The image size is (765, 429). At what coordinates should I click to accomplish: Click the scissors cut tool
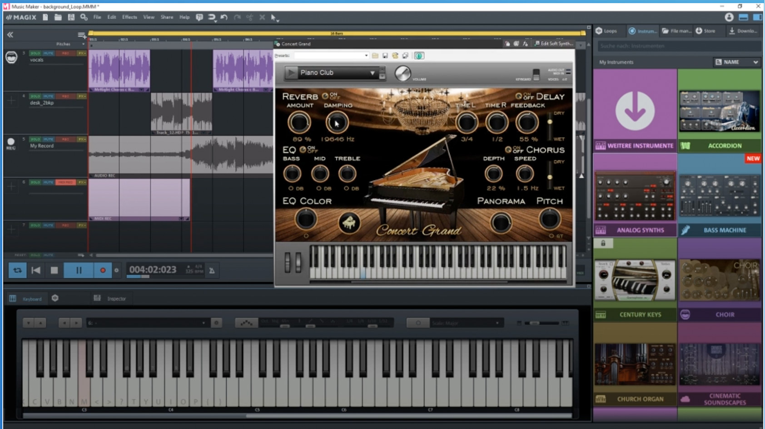[249, 17]
